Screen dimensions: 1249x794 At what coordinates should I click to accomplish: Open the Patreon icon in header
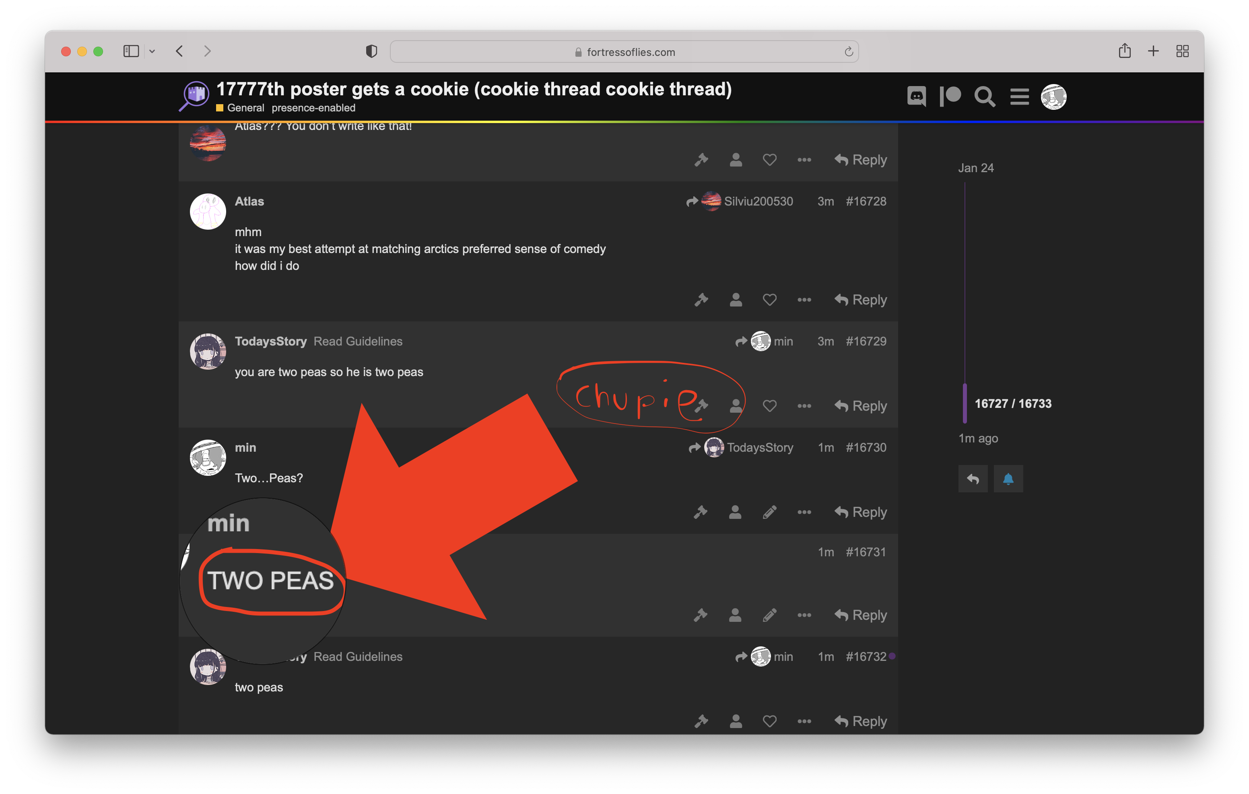pos(950,97)
